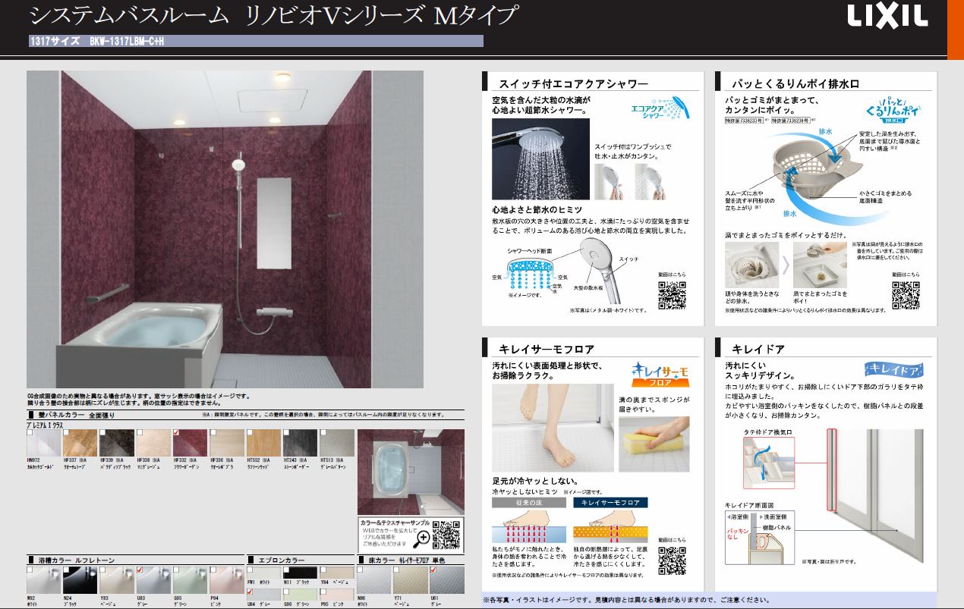Image resolution: width=964 pixels, height=609 pixels.
Task: Open the 動画はこちら link in the shower section
Action: tap(673, 275)
